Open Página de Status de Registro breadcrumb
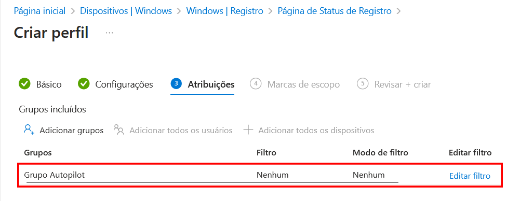The height and width of the screenshot is (201, 520). [335, 11]
